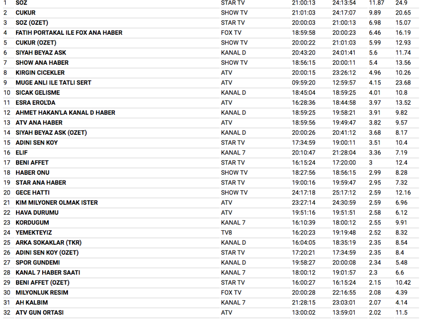
Task: Click row number 23 beside KORDUGUM
Action: point(7,223)
